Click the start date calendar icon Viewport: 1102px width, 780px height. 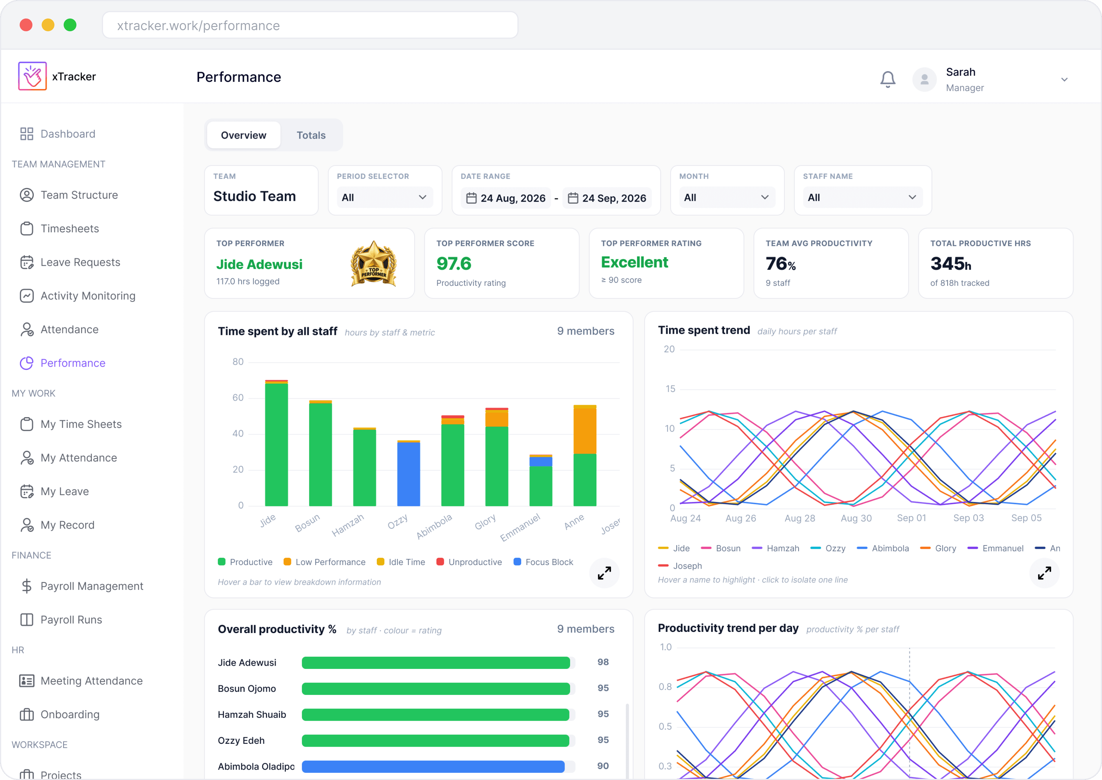(x=471, y=198)
